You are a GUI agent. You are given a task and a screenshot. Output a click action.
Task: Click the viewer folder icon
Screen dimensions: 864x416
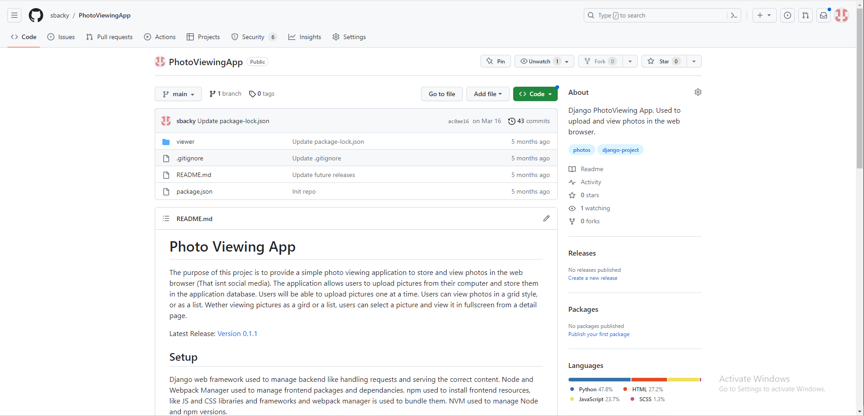166,142
